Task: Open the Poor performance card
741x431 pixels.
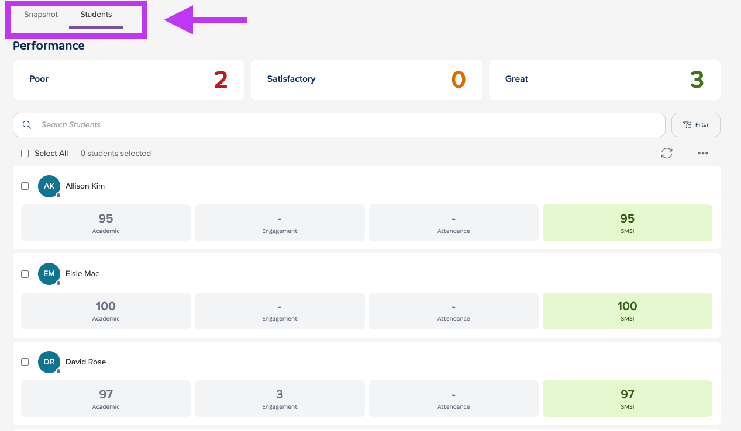Action: [x=129, y=80]
